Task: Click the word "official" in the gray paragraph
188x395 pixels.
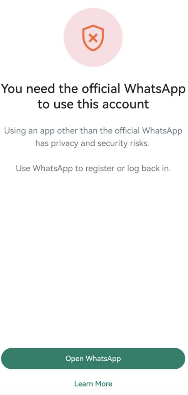Action: coord(127,131)
